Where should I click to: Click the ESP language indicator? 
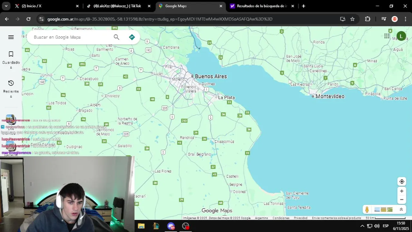pyautogui.click(x=386, y=226)
